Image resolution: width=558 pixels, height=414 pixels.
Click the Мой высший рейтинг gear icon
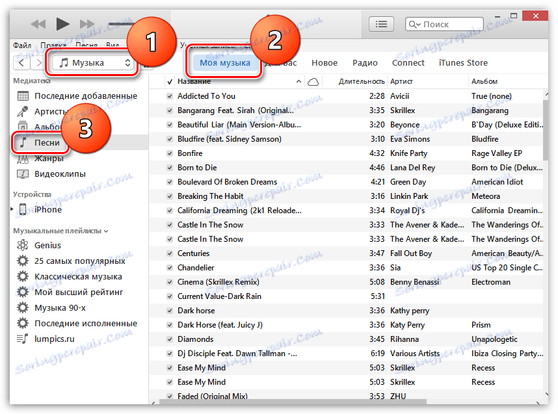23,292
